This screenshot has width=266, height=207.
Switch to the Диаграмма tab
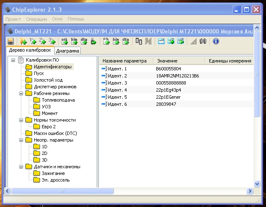coord(68,51)
